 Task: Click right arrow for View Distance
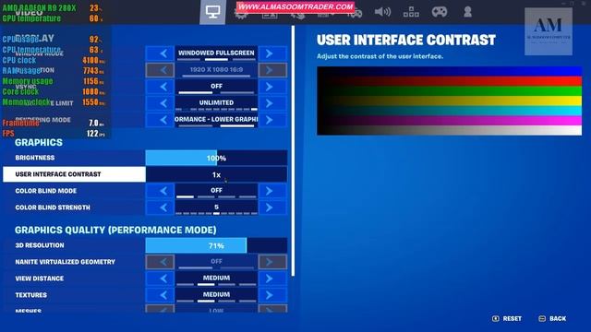(272, 279)
